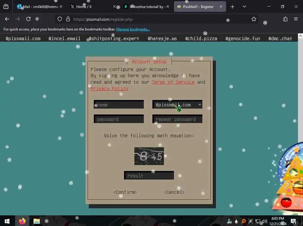Click the math captcha image
Viewport: 303px width, 226px height.
coord(149,156)
